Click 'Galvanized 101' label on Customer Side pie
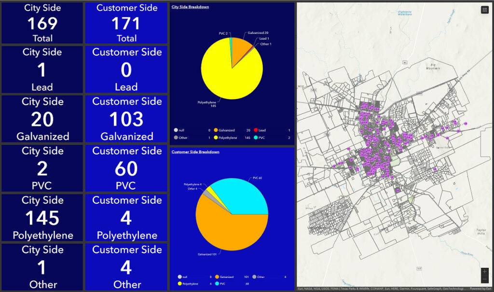 pyautogui.click(x=207, y=254)
